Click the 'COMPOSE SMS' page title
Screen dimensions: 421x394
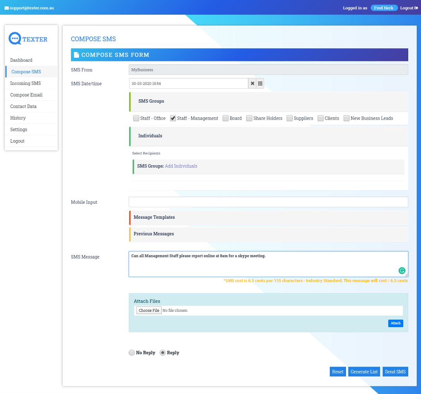pyautogui.click(x=93, y=39)
